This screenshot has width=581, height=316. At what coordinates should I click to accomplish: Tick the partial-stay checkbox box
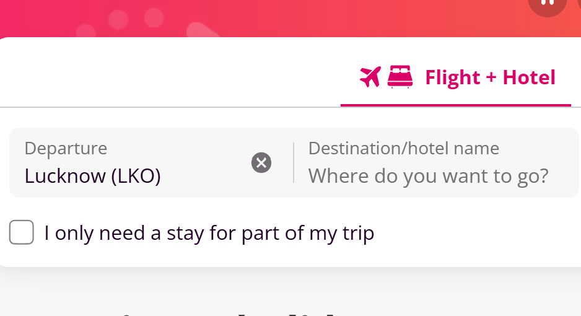tap(22, 233)
